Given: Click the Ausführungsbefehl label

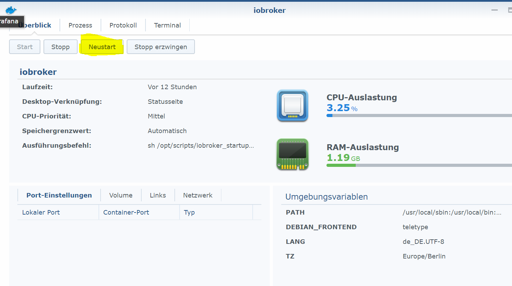Looking at the screenshot, I should (x=57, y=146).
